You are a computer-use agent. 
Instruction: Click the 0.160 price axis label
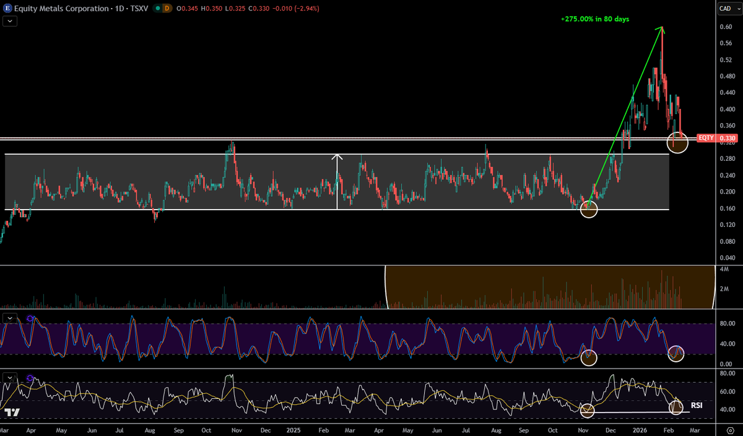pyautogui.click(x=727, y=208)
